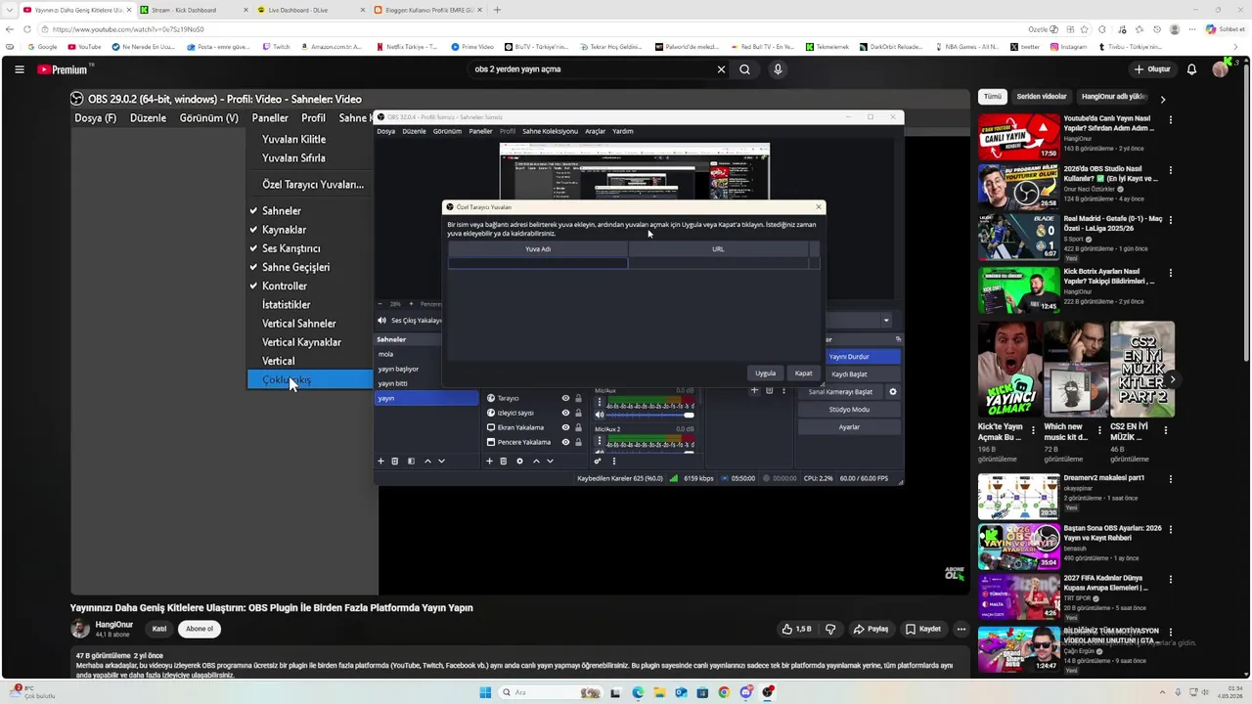The width and height of the screenshot is (1252, 704).
Task: Open source properties gear icon
Action: point(519,461)
